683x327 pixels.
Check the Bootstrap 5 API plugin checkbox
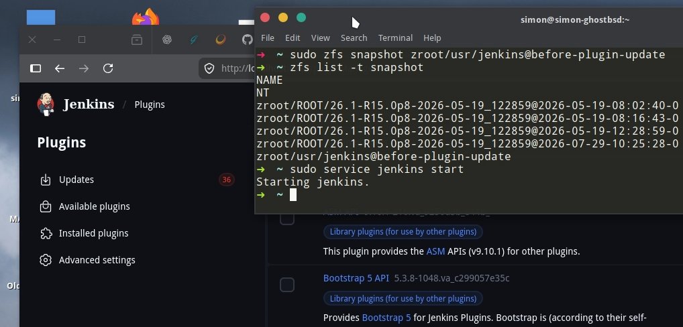coord(287,285)
